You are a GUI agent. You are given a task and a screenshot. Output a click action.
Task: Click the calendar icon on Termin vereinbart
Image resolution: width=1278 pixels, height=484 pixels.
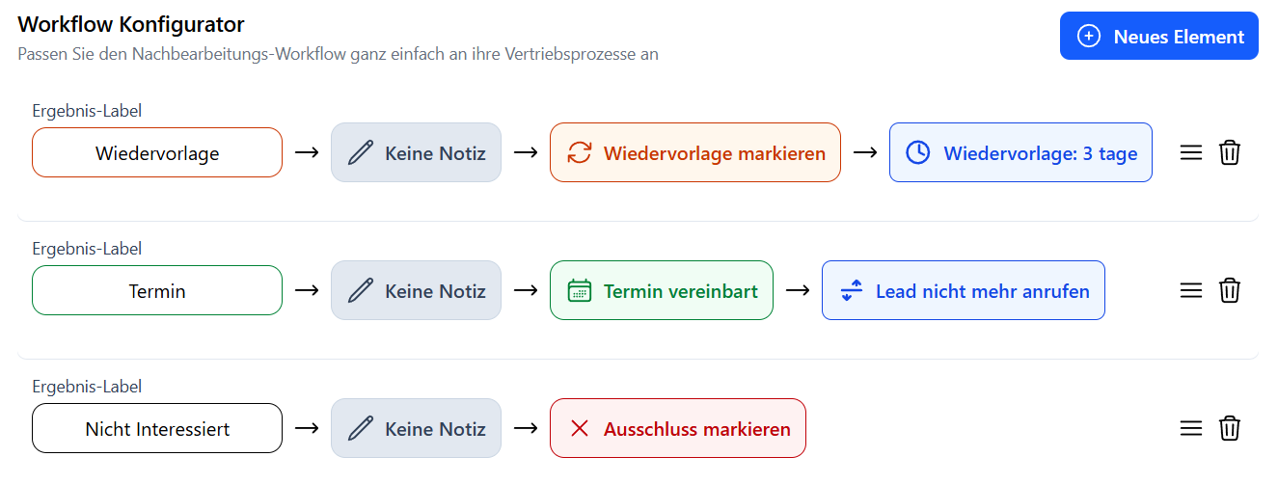(579, 290)
